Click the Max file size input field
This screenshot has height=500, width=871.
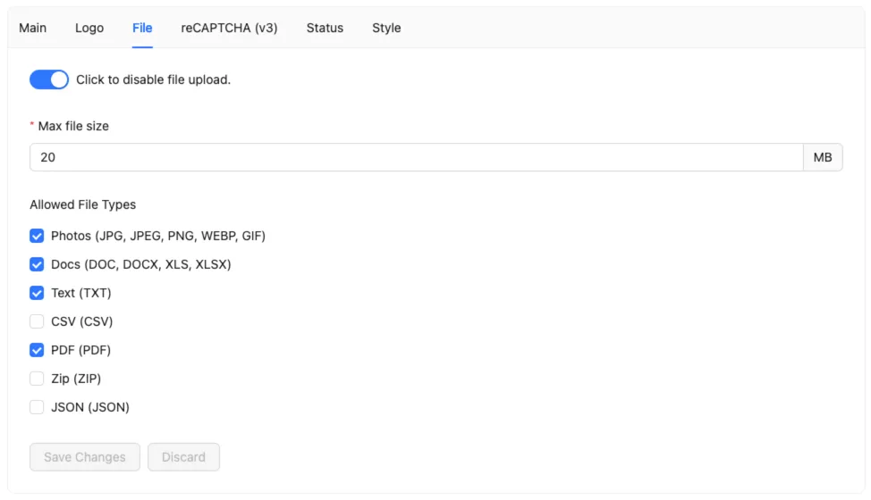pyautogui.click(x=416, y=157)
